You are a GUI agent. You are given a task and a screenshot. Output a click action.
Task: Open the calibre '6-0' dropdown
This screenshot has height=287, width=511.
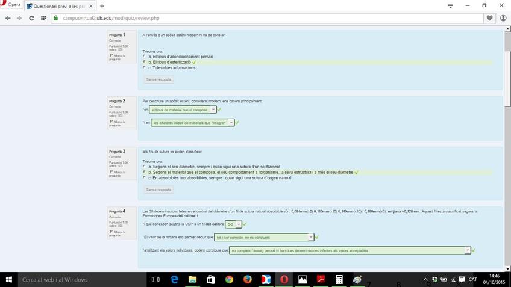(234, 224)
